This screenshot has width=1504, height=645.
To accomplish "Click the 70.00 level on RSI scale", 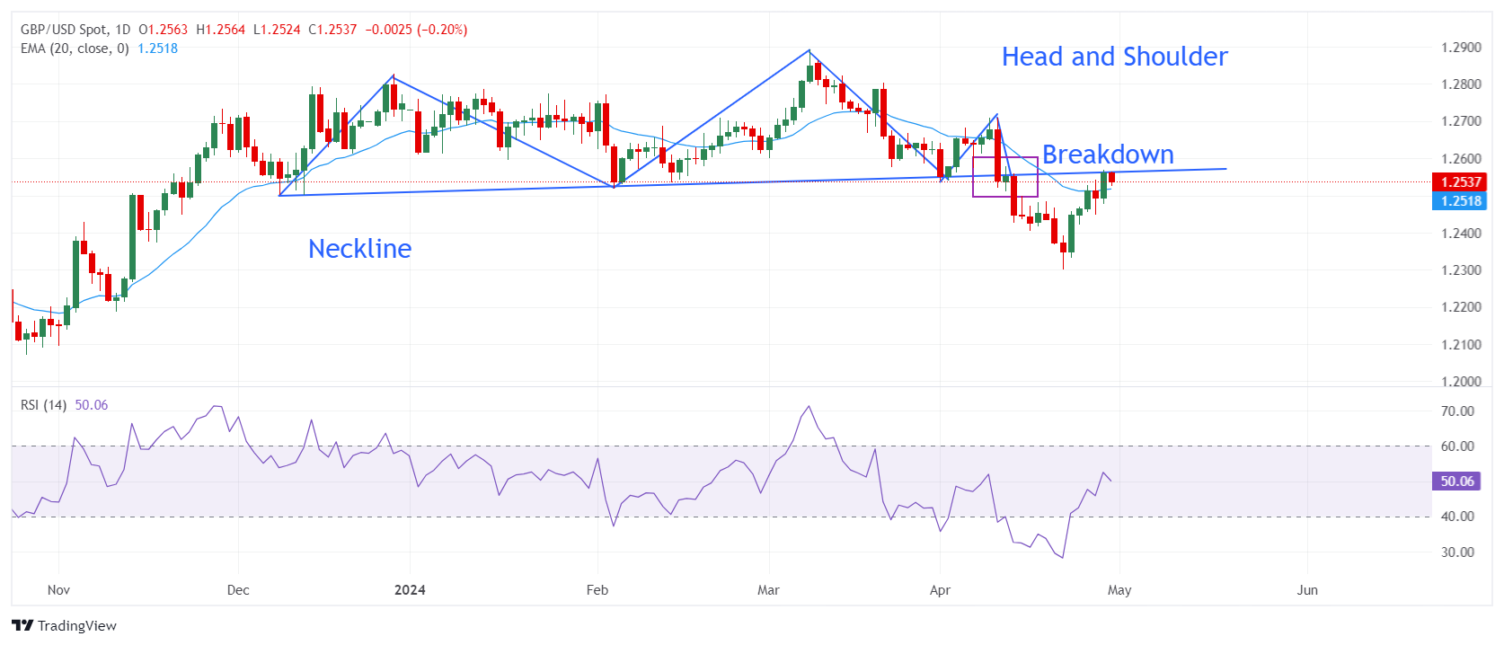I will [x=1457, y=411].
